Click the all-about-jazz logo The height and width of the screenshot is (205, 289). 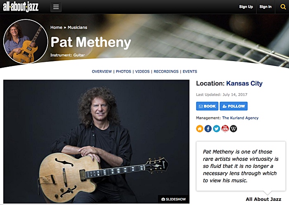[x=21, y=7]
